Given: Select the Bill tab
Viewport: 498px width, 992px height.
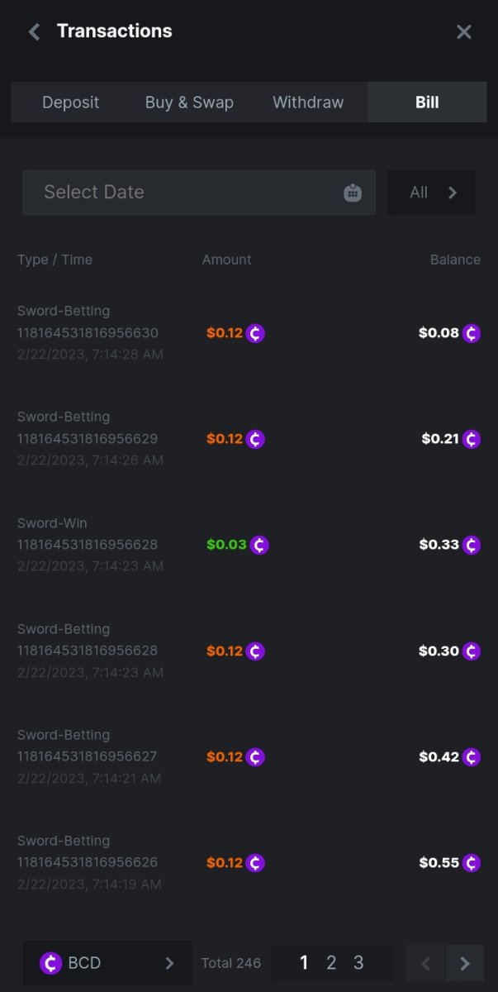Looking at the screenshot, I should pyautogui.click(x=427, y=103).
